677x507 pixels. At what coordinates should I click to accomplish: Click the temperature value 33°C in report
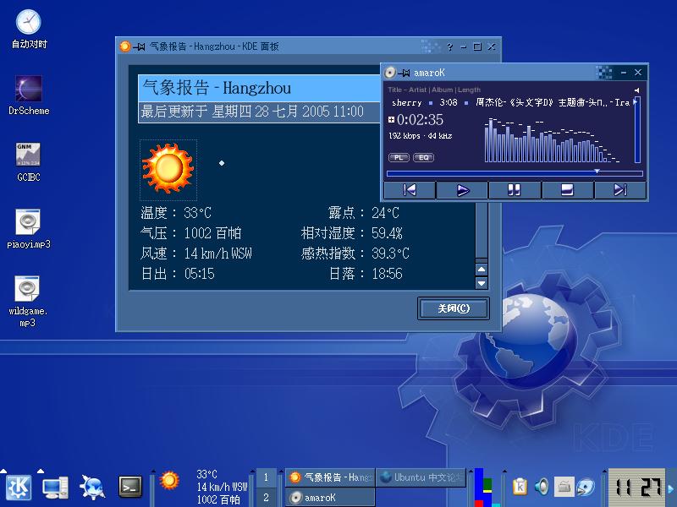click(x=198, y=213)
